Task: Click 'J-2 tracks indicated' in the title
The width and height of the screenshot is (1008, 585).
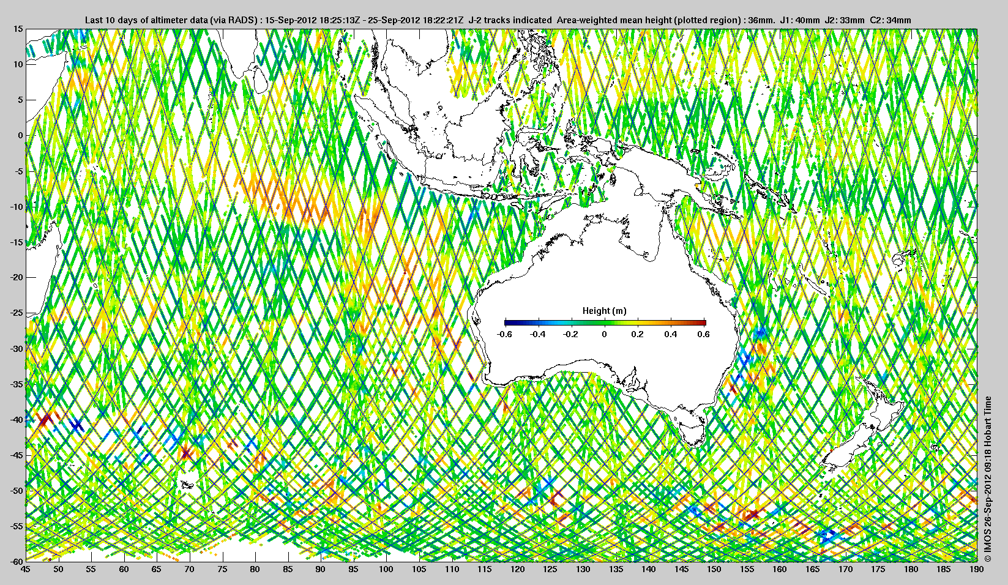Action: 510,20
